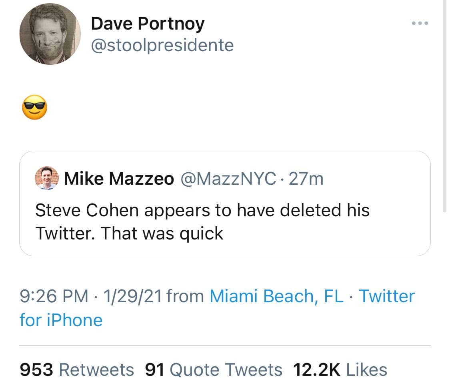Open the three-dot more options menu
The image size is (450, 389).
[x=420, y=23]
